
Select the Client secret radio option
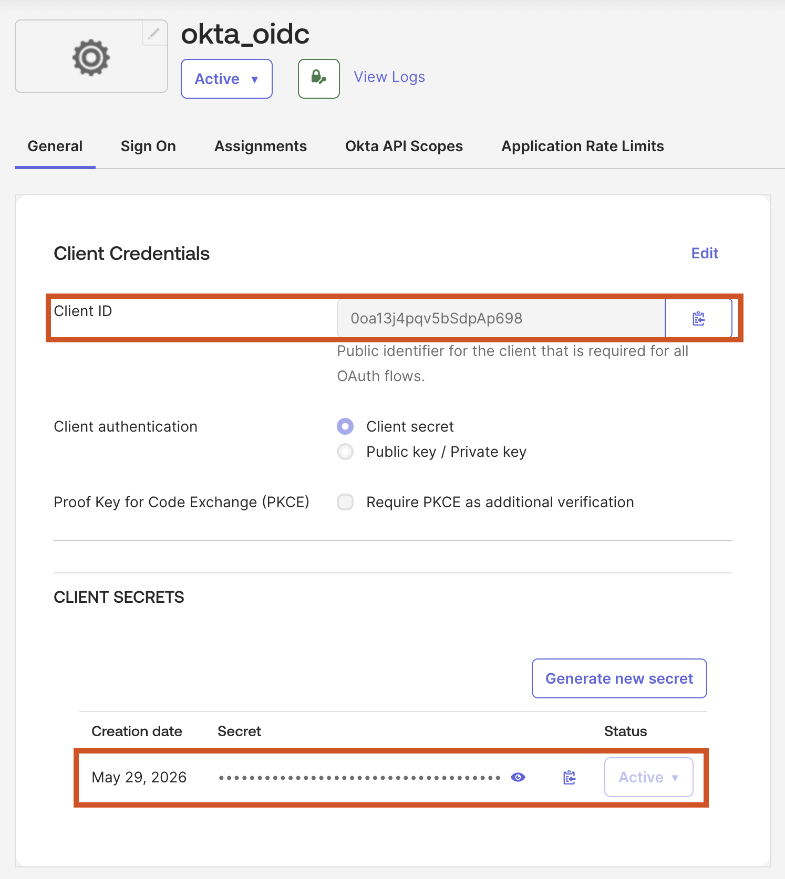(x=345, y=426)
